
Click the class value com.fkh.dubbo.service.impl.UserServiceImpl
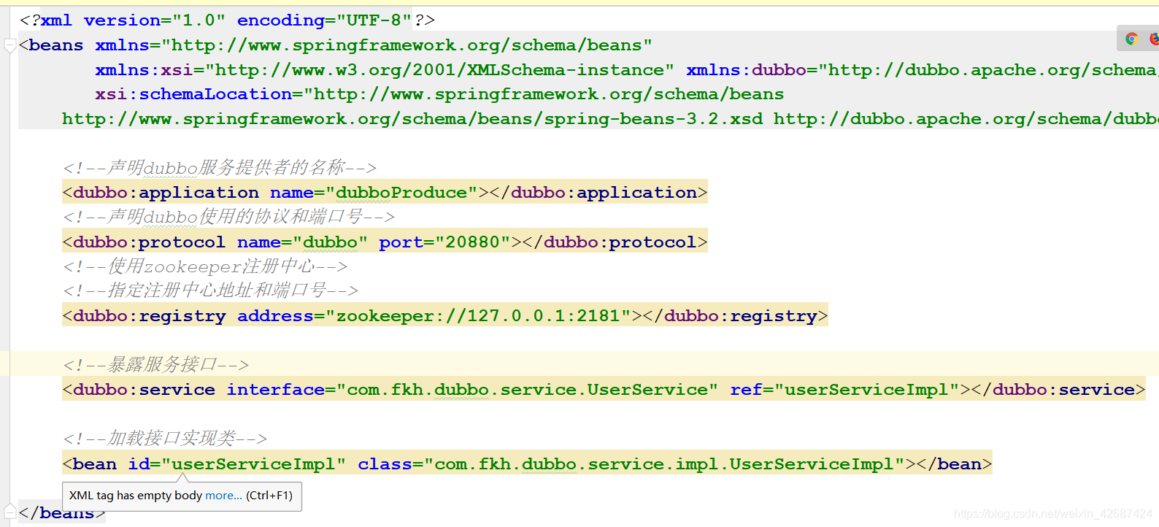pos(664,464)
